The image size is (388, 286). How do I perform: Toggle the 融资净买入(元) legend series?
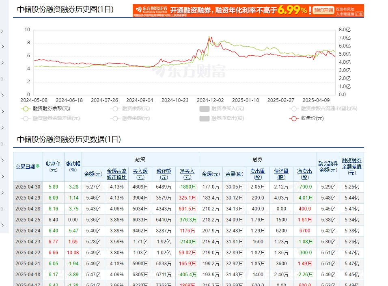(x=222, y=109)
